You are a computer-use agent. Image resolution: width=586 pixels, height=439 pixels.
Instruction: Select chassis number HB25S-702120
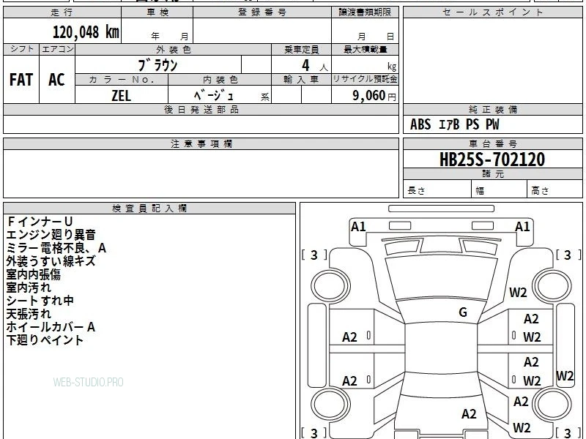492,160
